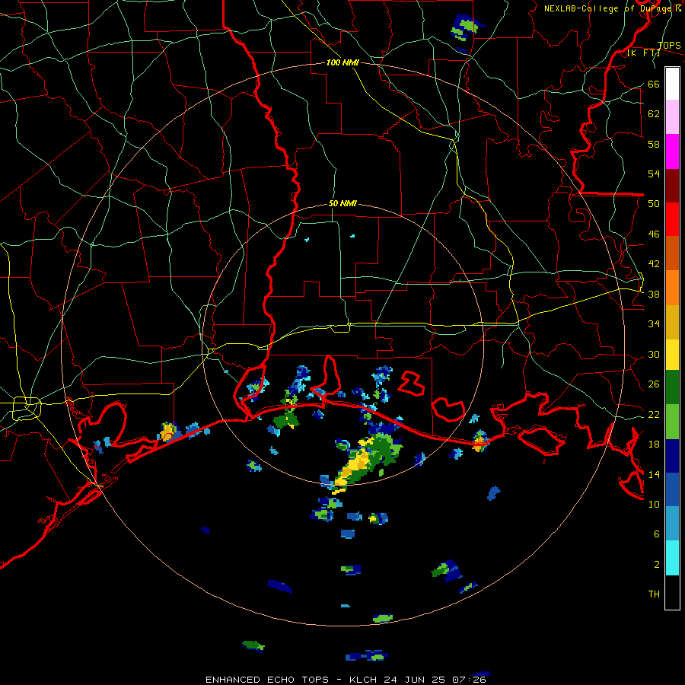Click the black TH threshold legend block

point(672,592)
